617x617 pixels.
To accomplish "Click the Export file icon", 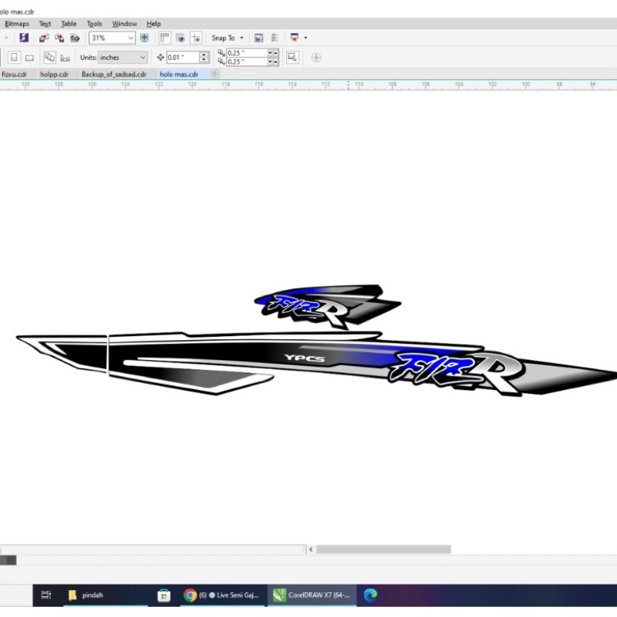I will coord(59,38).
